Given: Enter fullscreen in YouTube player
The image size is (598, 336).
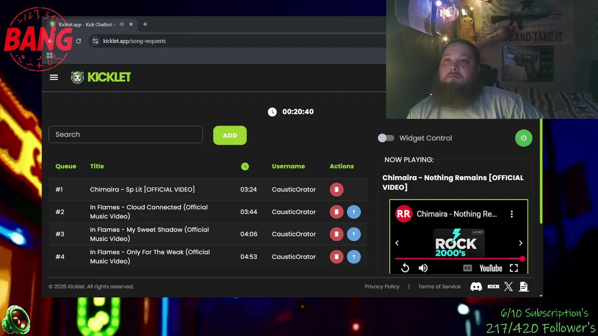Looking at the screenshot, I should (513, 268).
